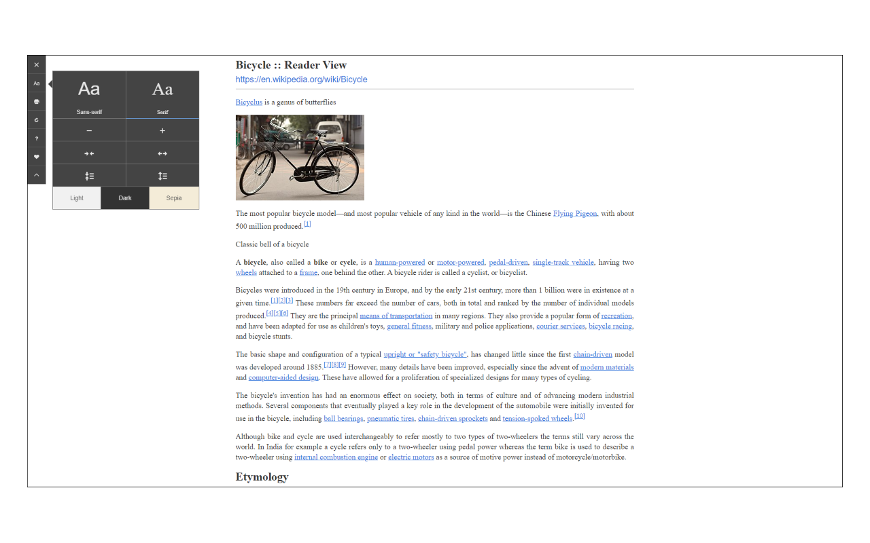Collapse the sidebar with the chevron-up arrow
The height and width of the screenshot is (543, 870).
point(36,175)
